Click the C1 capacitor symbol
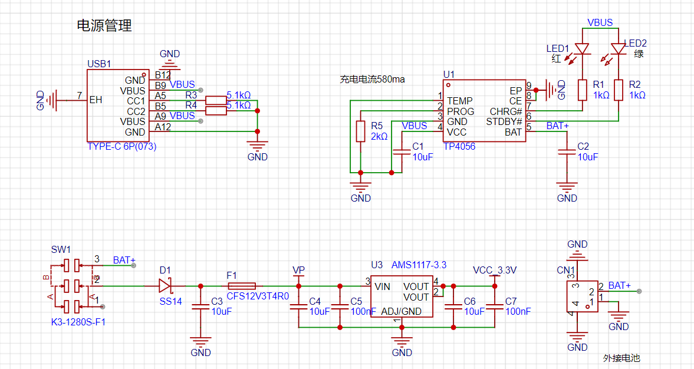 pyautogui.click(x=402, y=151)
